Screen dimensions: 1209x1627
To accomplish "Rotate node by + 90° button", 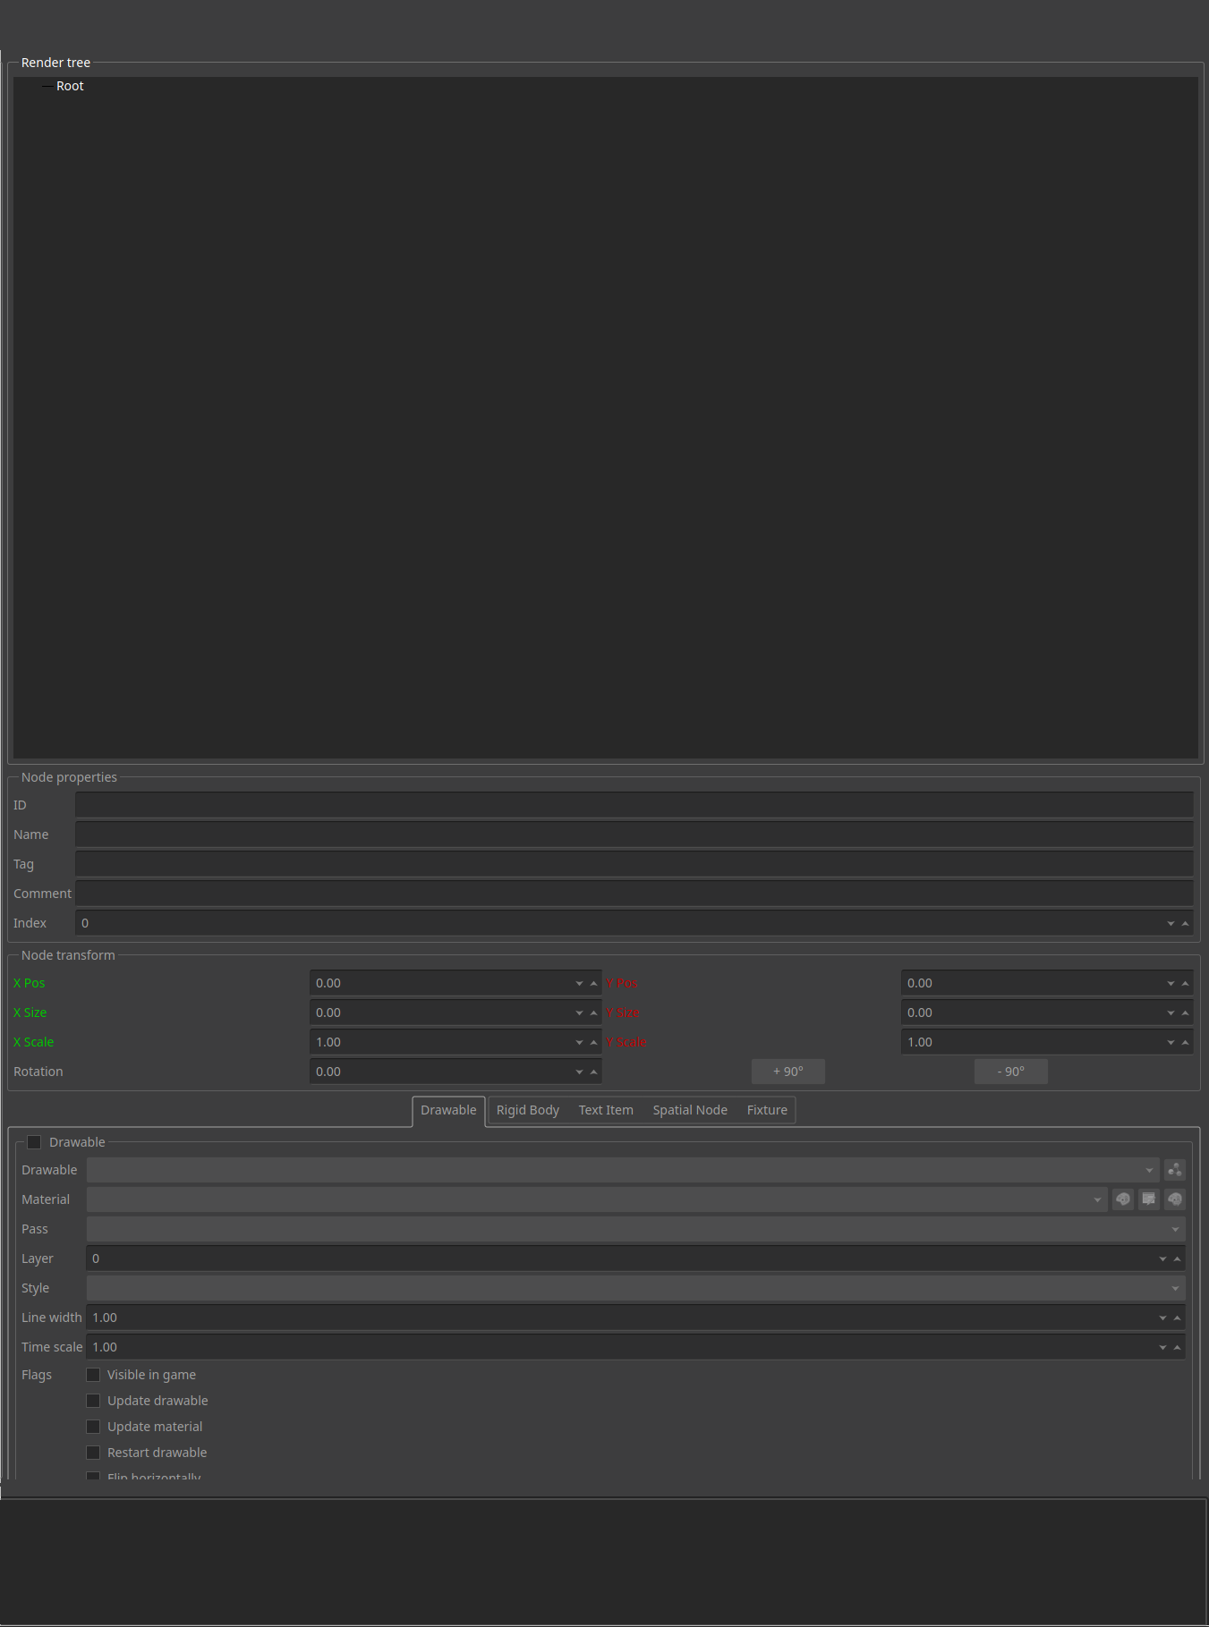I will point(788,1072).
